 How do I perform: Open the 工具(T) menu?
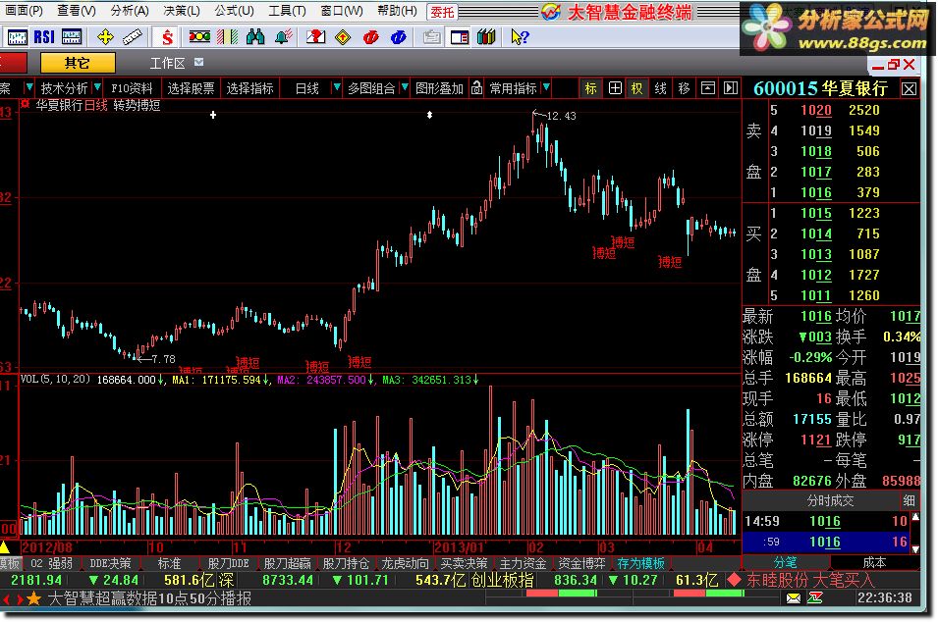[x=287, y=10]
